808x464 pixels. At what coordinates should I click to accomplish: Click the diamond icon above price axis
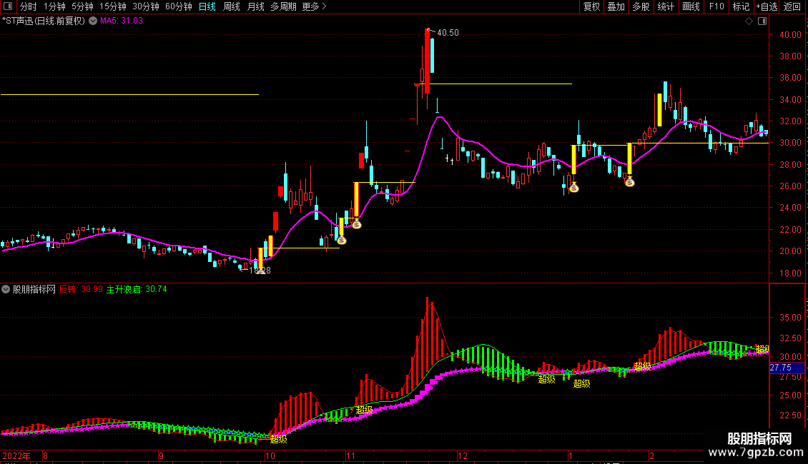click(749, 21)
